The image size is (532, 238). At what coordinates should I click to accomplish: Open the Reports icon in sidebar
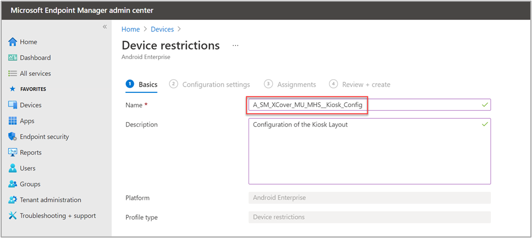13,152
